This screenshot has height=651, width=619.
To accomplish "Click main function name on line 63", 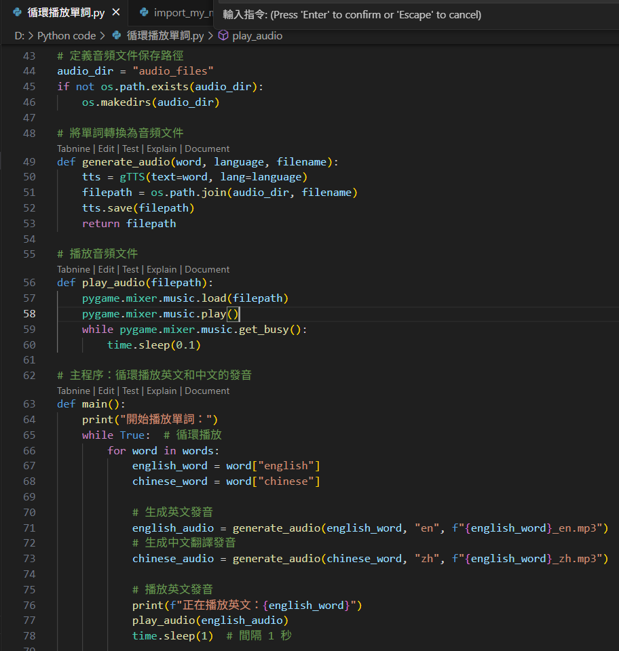I will tap(94, 404).
